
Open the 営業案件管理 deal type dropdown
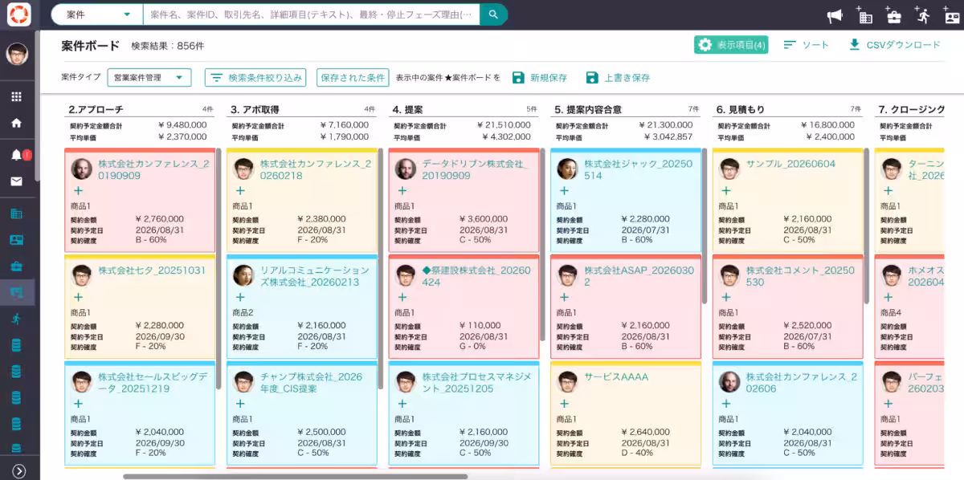[x=149, y=78]
